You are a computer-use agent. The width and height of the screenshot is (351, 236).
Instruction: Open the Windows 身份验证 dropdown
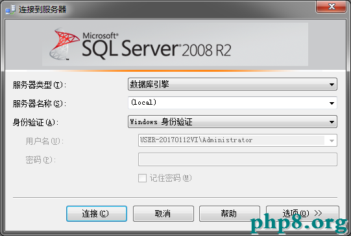232,122
